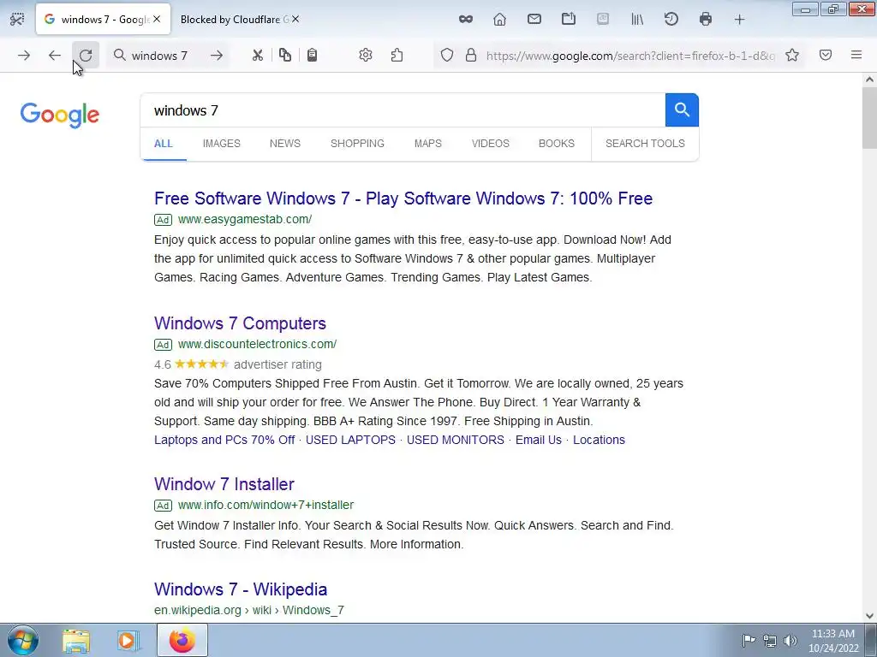Open extensions puzzle piece icon
This screenshot has height=657, width=877.
pyautogui.click(x=397, y=56)
